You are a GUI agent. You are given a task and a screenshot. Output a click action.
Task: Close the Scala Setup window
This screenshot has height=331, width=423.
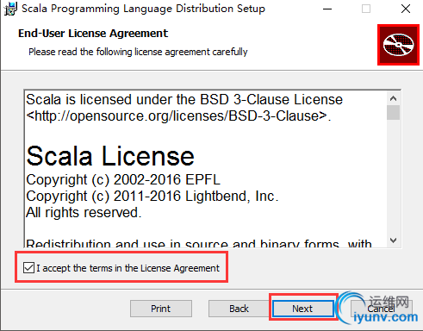[x=406, y=9]
